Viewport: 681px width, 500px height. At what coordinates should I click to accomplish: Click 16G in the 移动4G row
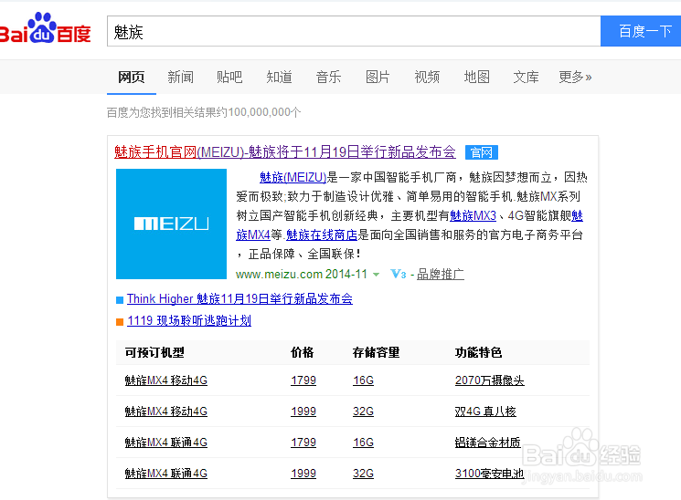[364, 380]
